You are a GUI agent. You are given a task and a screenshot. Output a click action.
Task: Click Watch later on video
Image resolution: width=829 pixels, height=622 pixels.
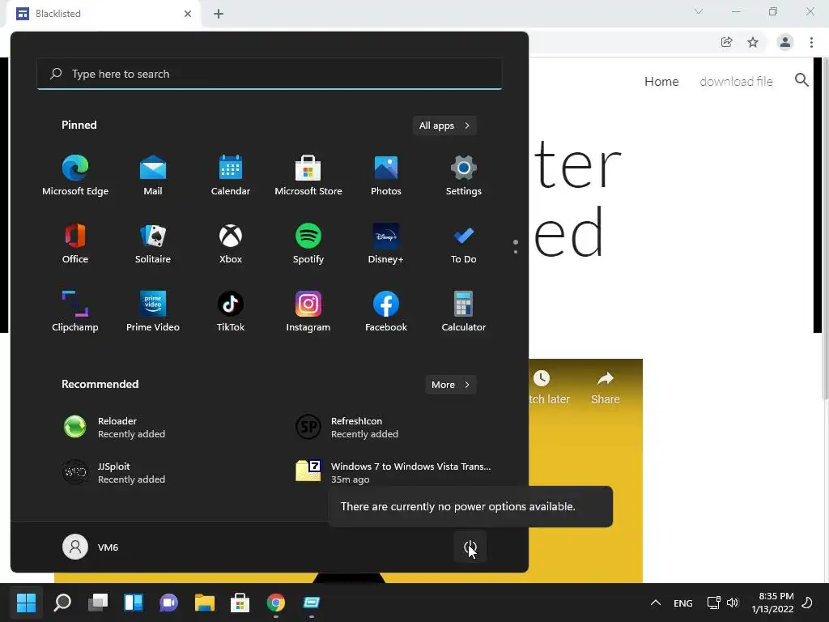(548, 388)
